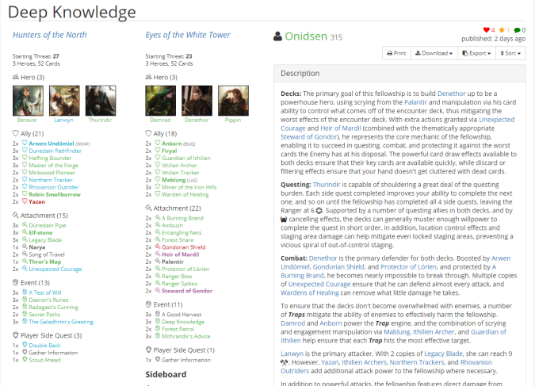This screenshot has width=535, height=386.
Task: Click the Thurindir link in Questing paragraph
Action: tap(327, 185)
